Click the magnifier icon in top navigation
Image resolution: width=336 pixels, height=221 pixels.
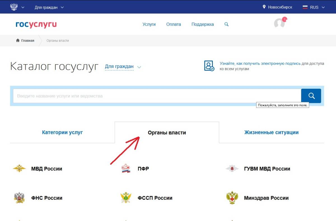(x=227, y=24)
